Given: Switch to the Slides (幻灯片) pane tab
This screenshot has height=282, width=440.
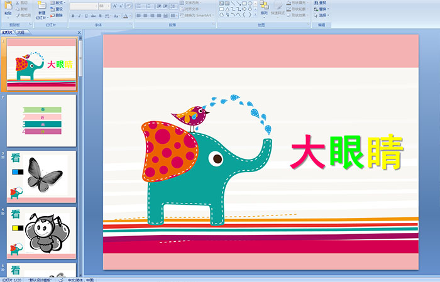Looking at the screenshot, I should [x=8, y=33].
